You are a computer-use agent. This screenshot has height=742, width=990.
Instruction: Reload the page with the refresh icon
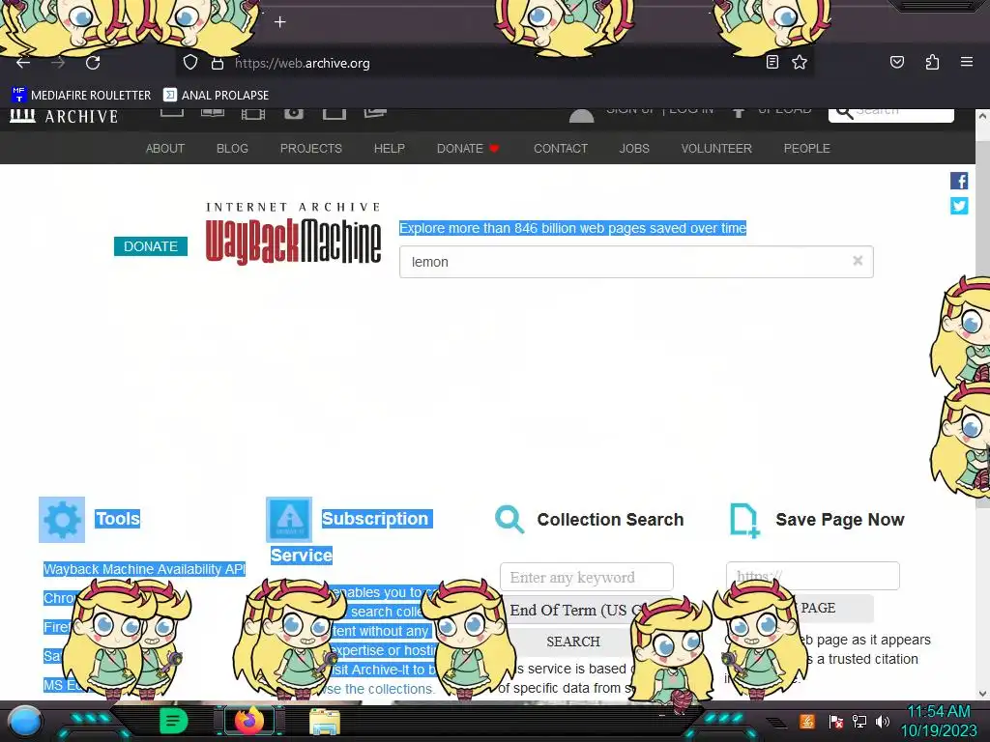point(93,63)
